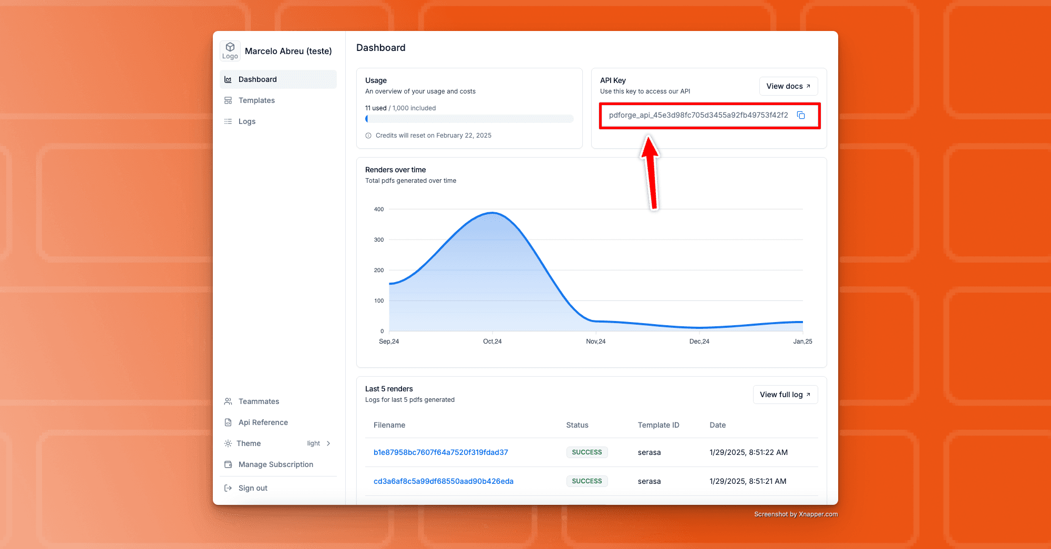Viewport: 1051px width, 549px height.
Task: Open render file b1e87958bc7607f64a7520f319fdad37
Action: click(x=440, y=452)
